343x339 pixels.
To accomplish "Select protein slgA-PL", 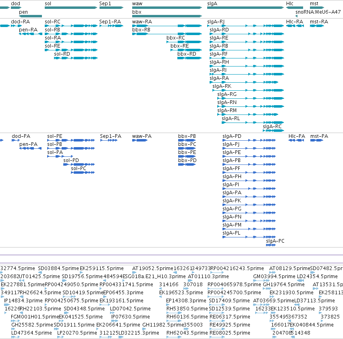I will [231, 233].
